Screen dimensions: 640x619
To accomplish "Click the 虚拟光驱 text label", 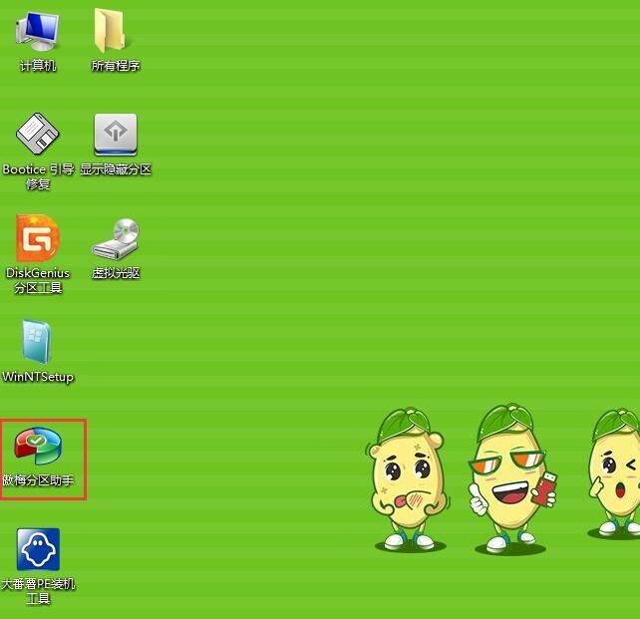I will (116, 273).
